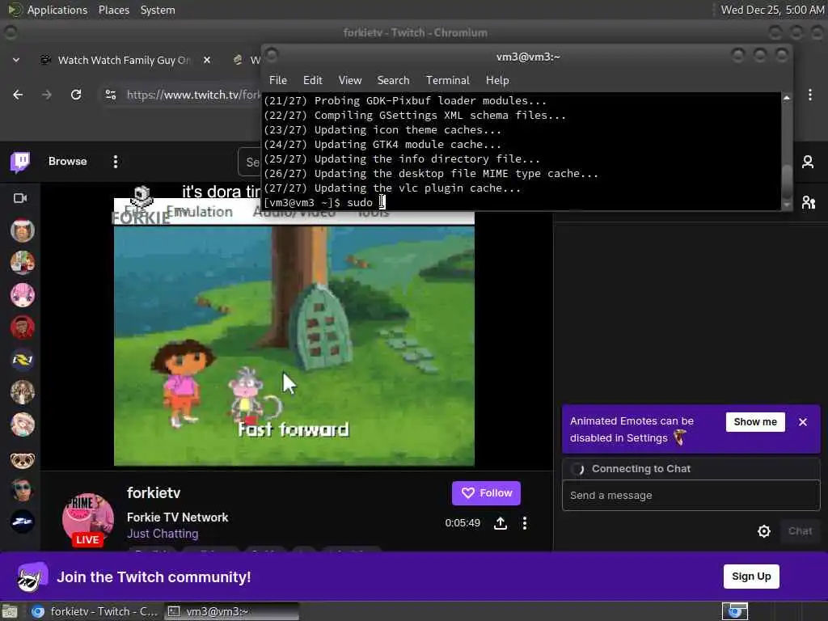Open the Santa hat avatar channel

22,230
